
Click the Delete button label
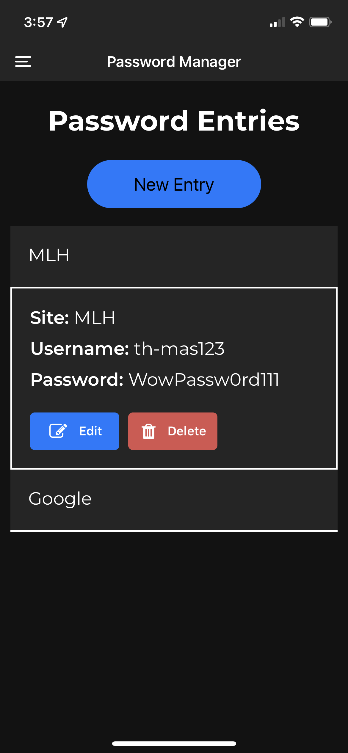point(187,431)
